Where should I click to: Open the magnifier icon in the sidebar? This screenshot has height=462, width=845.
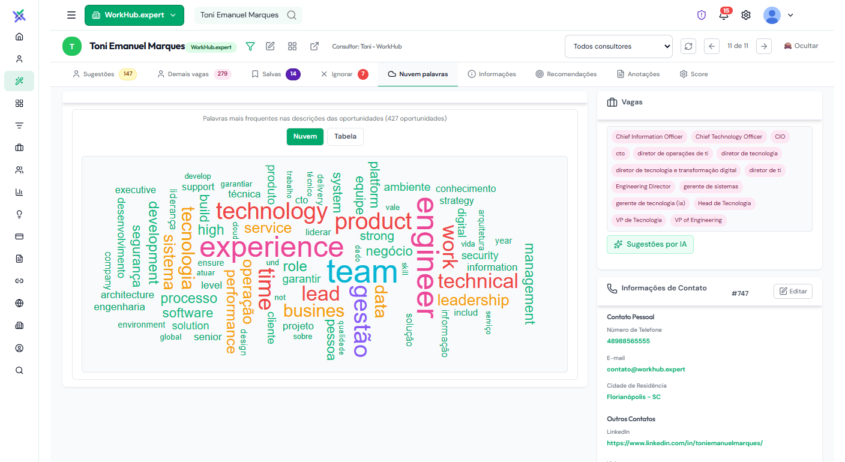19,370
